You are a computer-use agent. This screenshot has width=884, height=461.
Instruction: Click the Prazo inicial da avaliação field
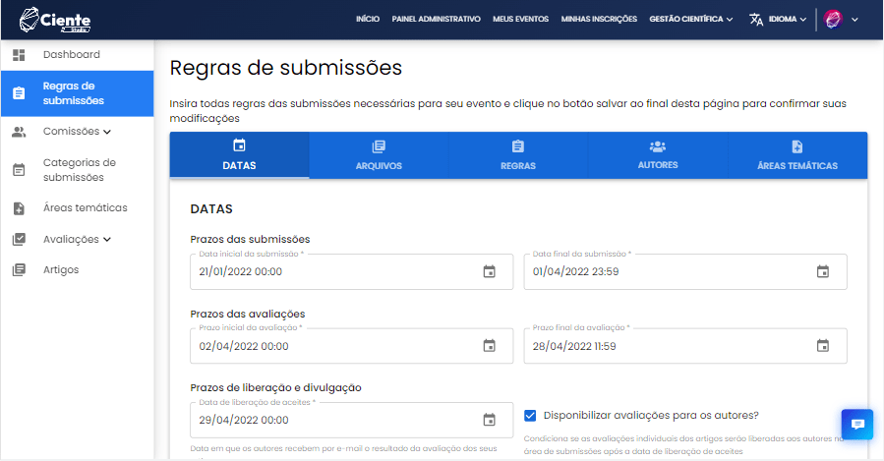pos(351,346)
